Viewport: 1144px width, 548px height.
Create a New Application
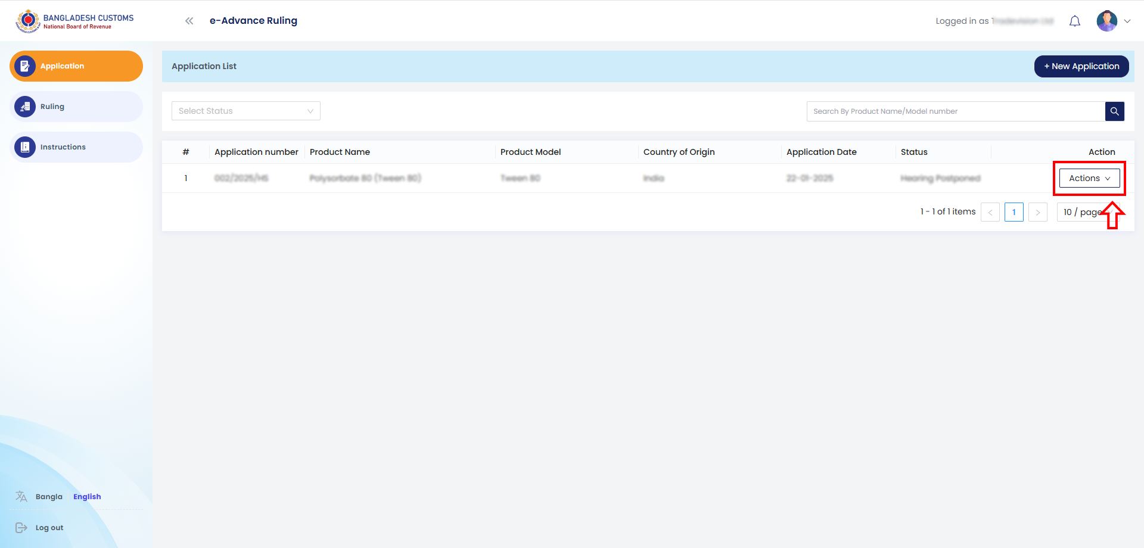point(1081,66)
